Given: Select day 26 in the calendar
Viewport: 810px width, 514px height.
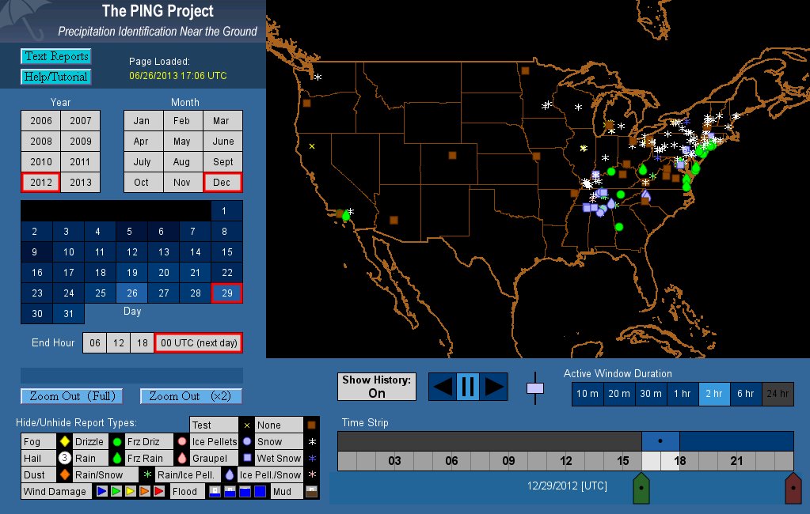Looking at the screenshot, I should coord(132,293).
